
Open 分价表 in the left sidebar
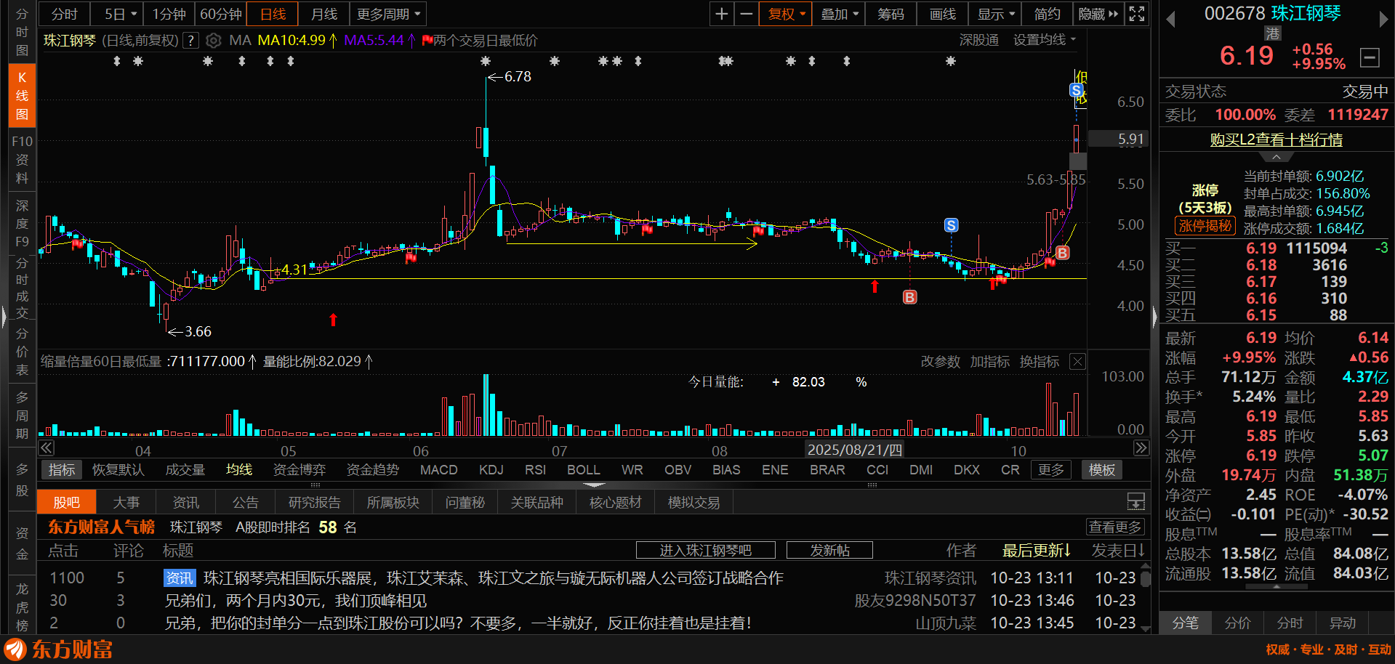(22, 352)
